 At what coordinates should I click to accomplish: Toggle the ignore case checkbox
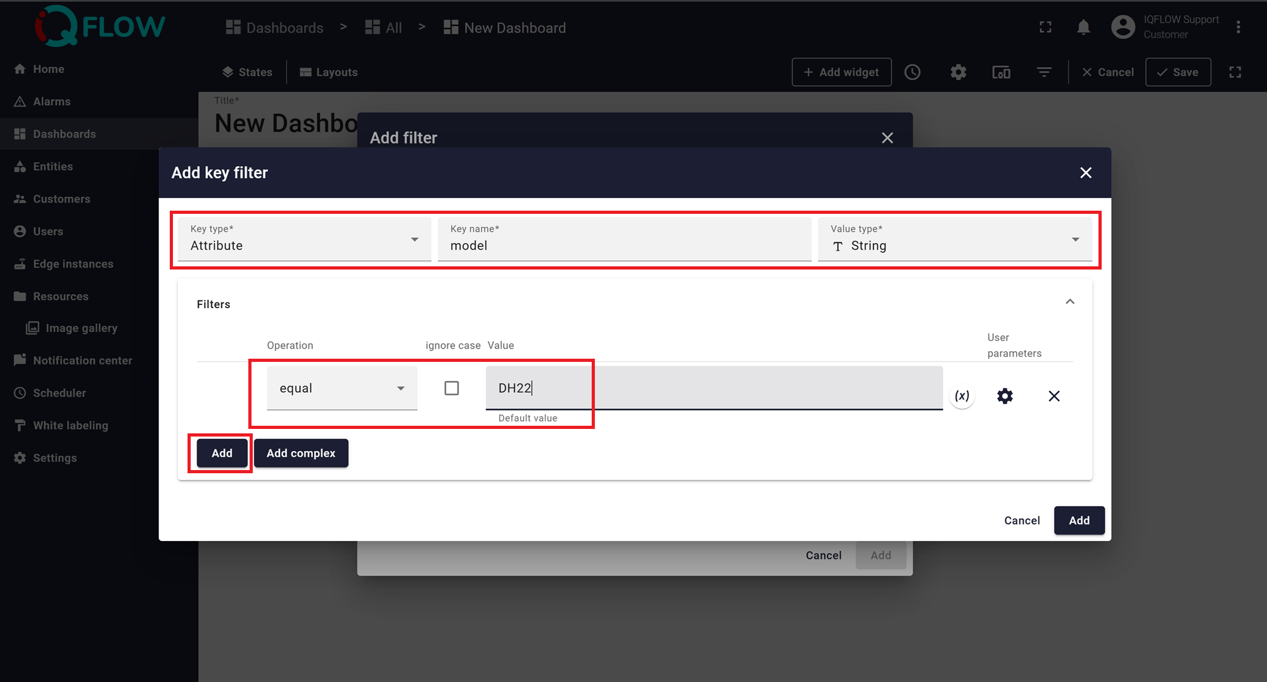tap(452, 388)
